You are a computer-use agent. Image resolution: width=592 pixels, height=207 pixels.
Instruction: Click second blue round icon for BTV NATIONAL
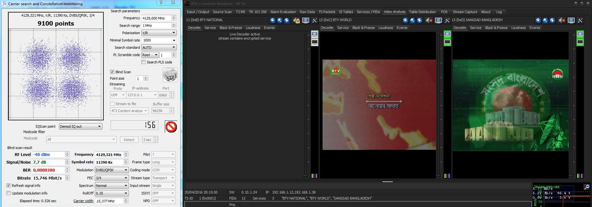pos(280,20)
